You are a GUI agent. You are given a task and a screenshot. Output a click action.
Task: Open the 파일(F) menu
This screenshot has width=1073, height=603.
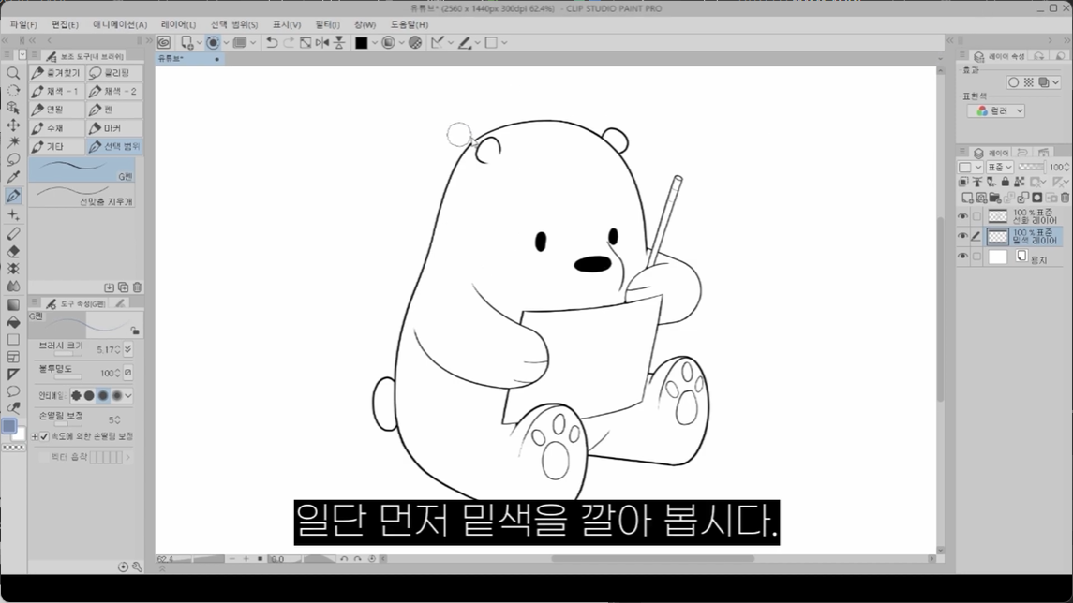click(x=24, y=24)
